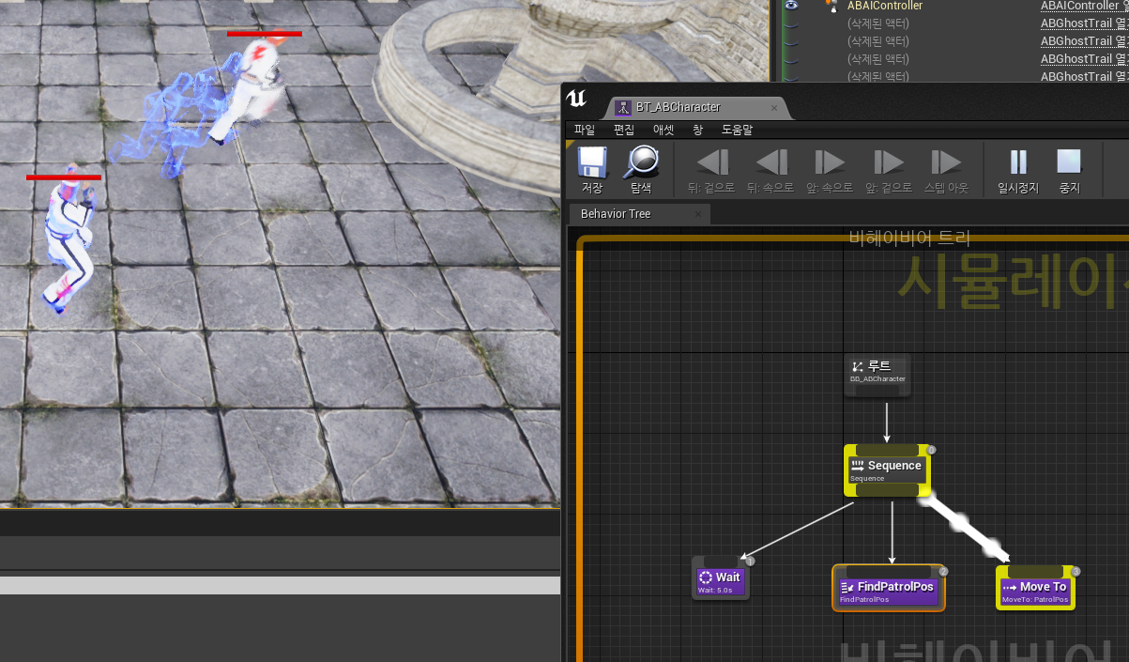Select the Move To task node

pyautogui.click(x=1036, y=589)
